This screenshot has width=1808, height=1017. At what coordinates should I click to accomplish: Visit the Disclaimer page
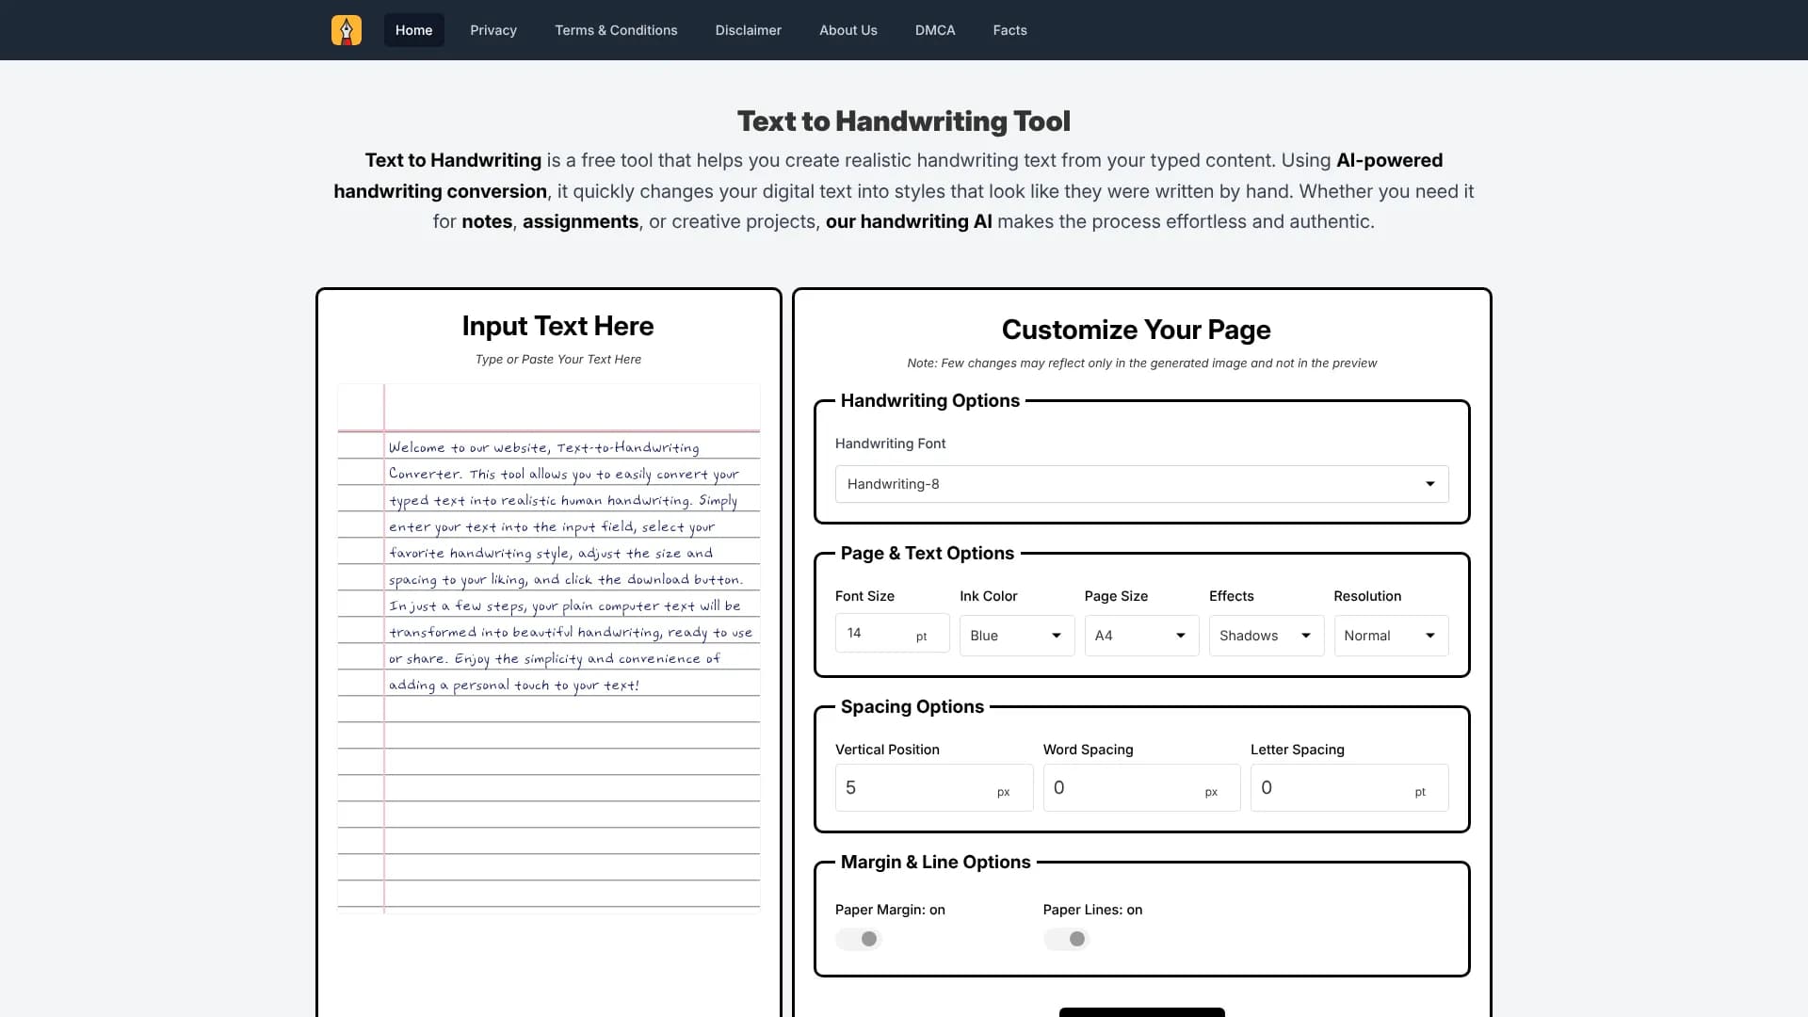click(748, 30)
